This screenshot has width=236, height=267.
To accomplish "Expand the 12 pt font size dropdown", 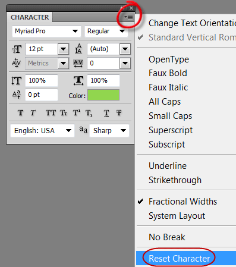I will (64, 49).
